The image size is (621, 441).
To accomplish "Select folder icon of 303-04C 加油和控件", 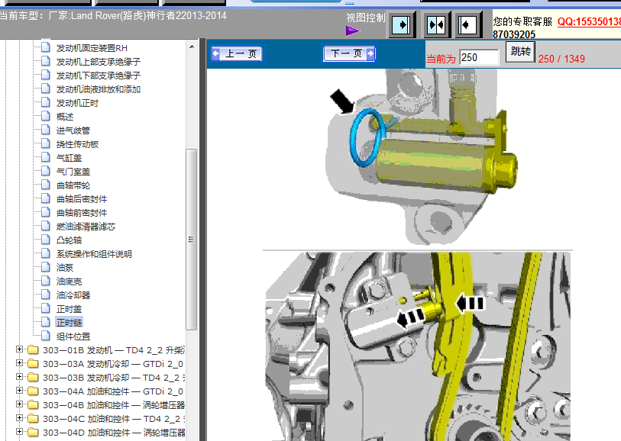I will (x=33, y=418).
